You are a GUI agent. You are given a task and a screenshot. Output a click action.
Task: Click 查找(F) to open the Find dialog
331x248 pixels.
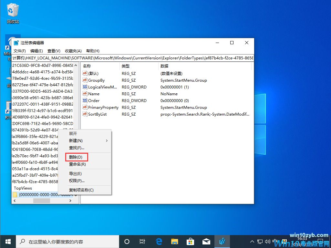point(75,148)
